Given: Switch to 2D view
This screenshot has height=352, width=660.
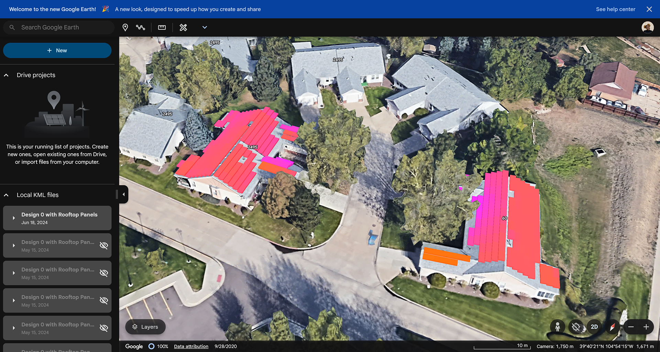Looking at the screenshot, I should [594, 327].
